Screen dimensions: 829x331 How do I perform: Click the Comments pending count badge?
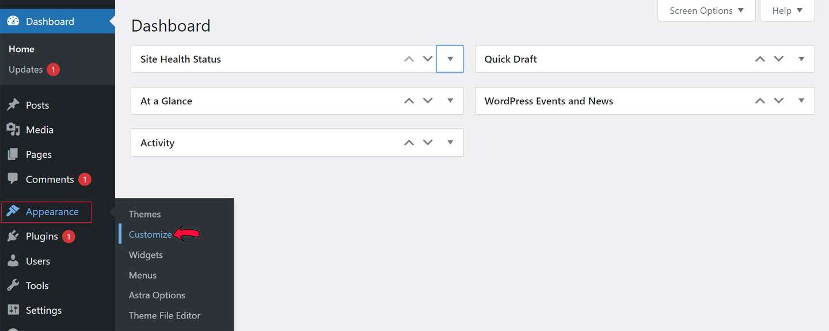pos(85,180)
